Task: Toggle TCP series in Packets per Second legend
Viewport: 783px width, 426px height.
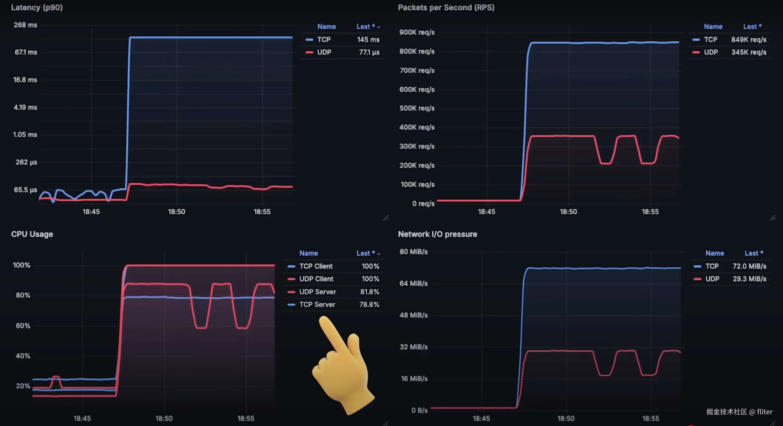Action: click(x=710, y=40)
